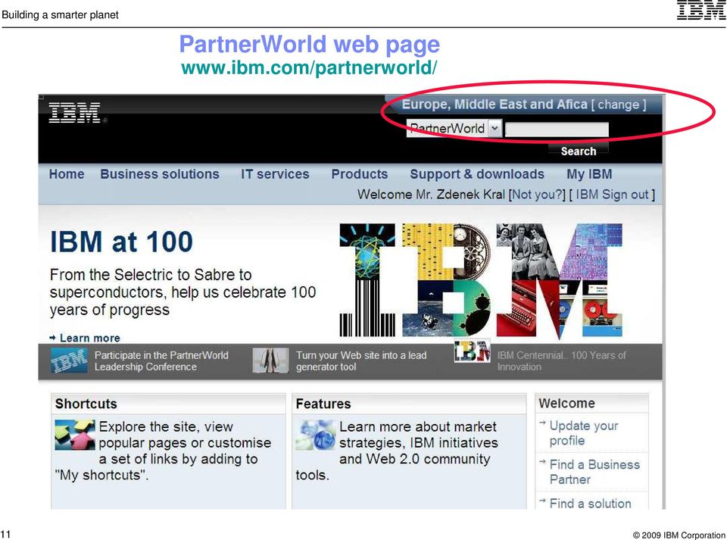Click the small IBM Centennial thumbnail

[x=472, y=351]
